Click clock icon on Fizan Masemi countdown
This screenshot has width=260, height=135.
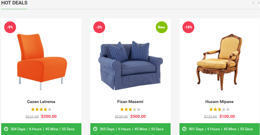95,129
